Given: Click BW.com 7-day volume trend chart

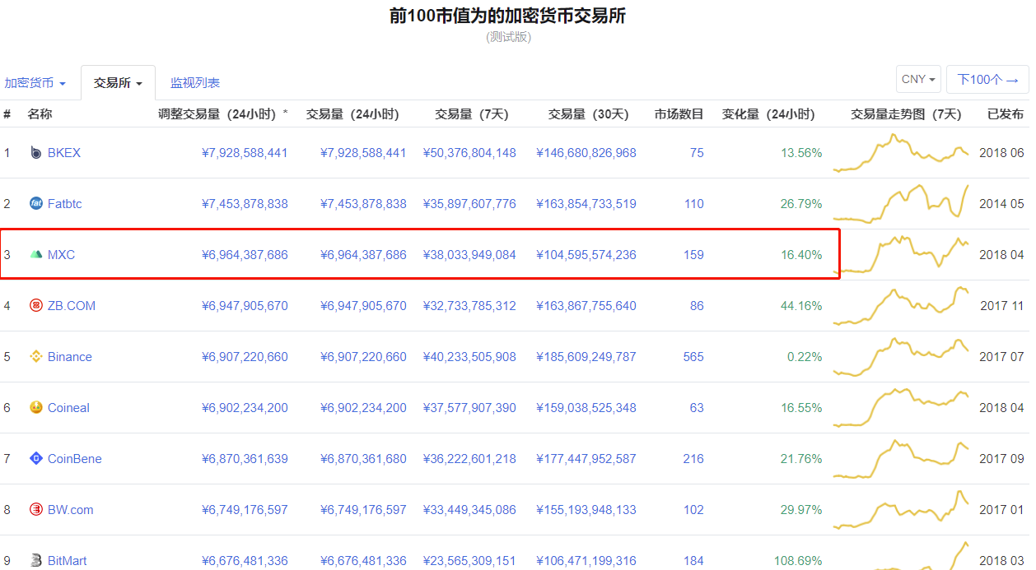Looking at the screenshot, I should point(902,510).
